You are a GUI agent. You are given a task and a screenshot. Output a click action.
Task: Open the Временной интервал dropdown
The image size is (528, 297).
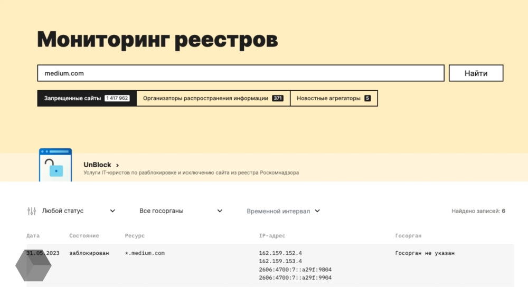tap(283, 211)
